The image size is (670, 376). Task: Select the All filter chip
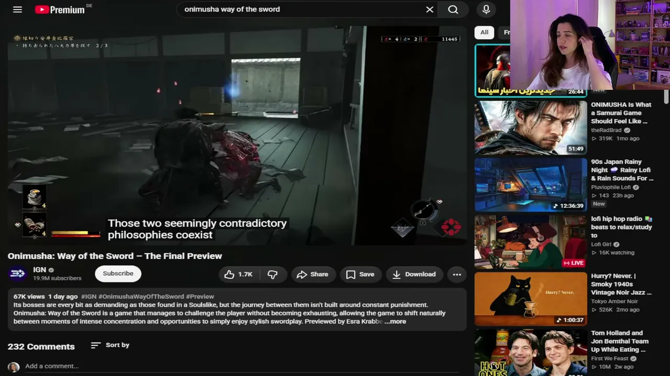pos(484,32)
